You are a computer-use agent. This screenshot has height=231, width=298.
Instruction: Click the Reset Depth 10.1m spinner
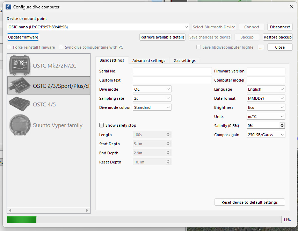pos(152,162)
